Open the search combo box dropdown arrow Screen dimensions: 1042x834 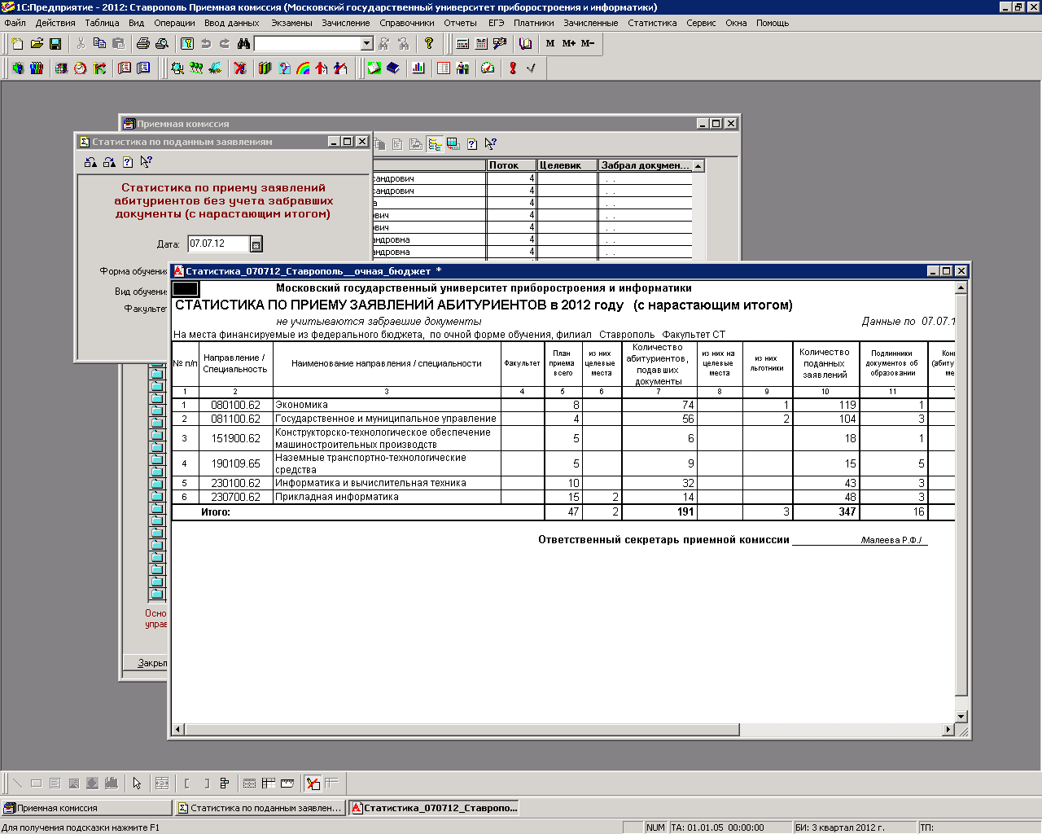(x=366, y=43)
